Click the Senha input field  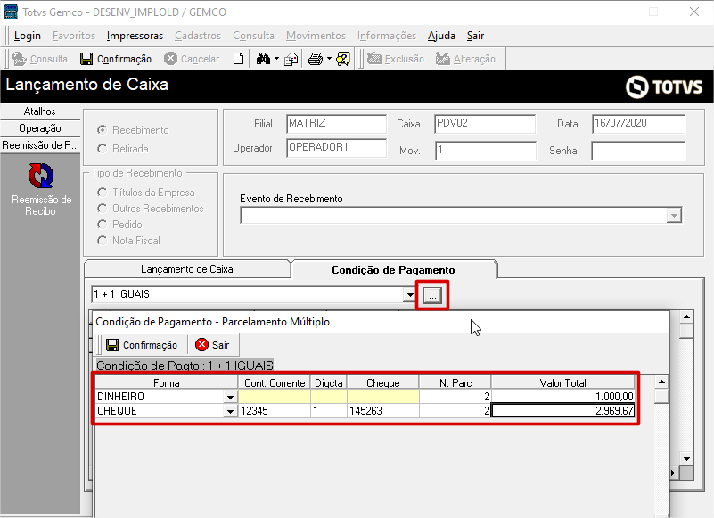(x=638, y=151)
